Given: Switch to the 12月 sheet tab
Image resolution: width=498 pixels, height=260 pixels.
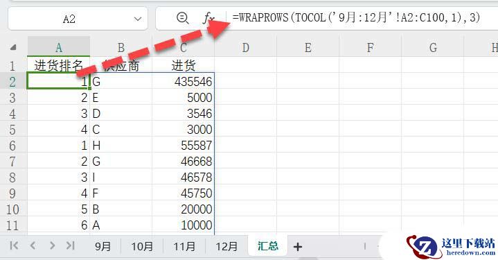Looking at the screenshot, I should tap(226, 246).
